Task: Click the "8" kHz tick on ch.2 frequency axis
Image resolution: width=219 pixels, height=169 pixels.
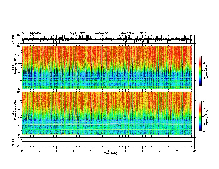Action: tap(19, 101)
